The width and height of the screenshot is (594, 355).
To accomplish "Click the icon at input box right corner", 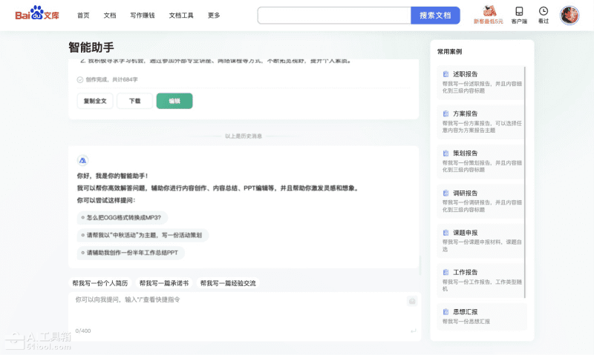I will click(x=411, y=301).
